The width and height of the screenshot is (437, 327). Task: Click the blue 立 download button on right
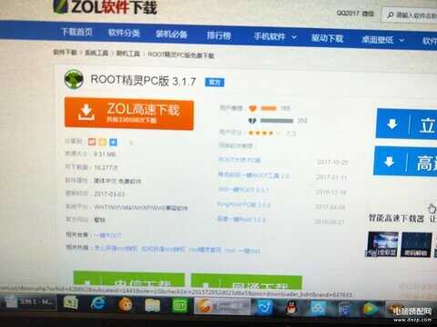coord(407,124)
